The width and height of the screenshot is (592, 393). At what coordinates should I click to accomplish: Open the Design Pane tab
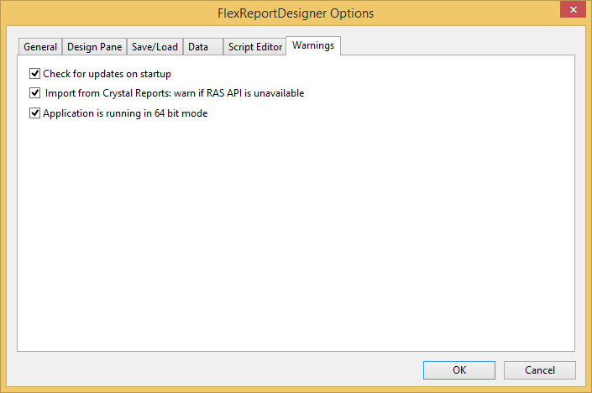coord(94,47)
